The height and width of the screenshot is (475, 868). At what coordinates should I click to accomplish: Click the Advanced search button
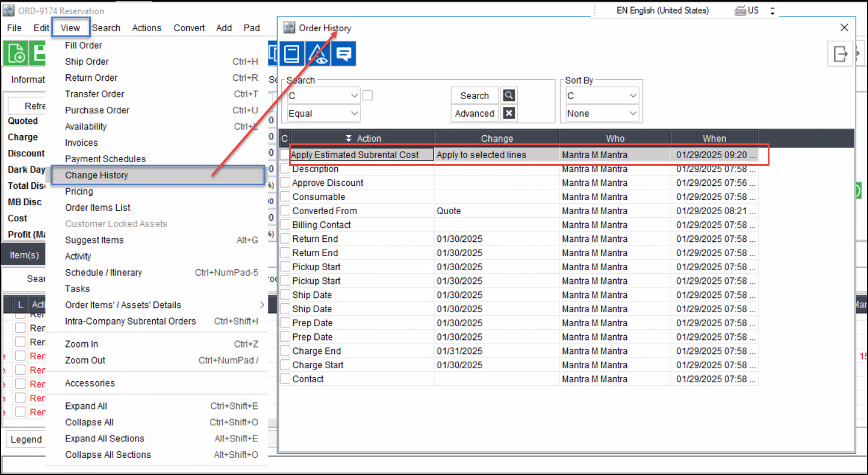point(474,113)
